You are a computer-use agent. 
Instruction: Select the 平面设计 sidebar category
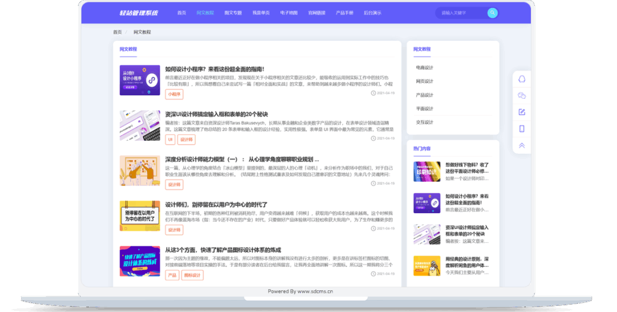(424, 108)
